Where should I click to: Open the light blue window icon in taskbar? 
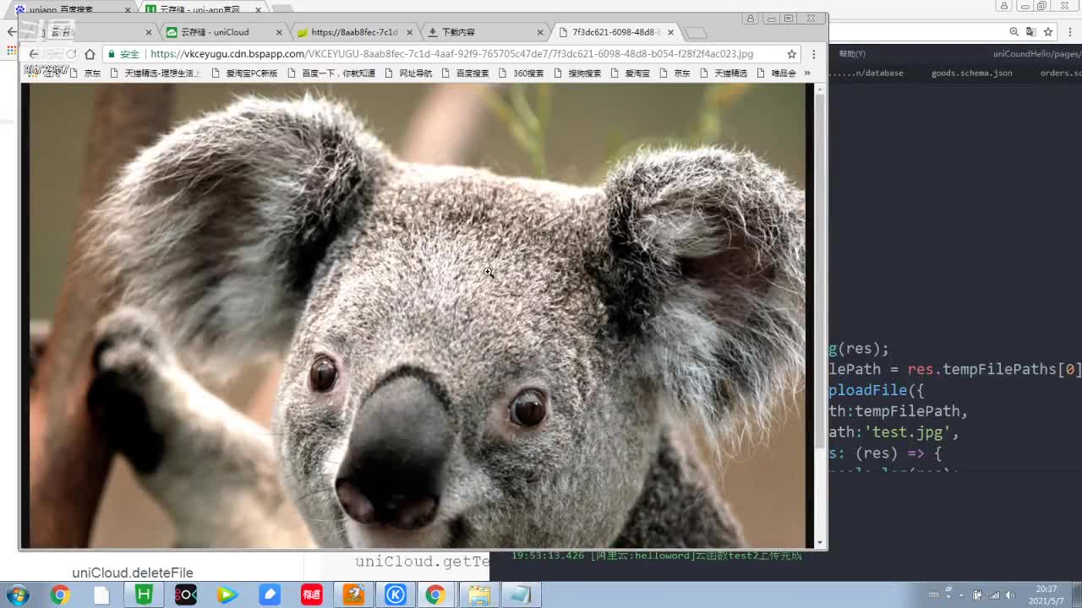[x=520, y=594]
